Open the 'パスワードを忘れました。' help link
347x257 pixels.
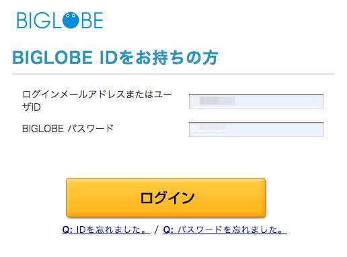[225, 229]
